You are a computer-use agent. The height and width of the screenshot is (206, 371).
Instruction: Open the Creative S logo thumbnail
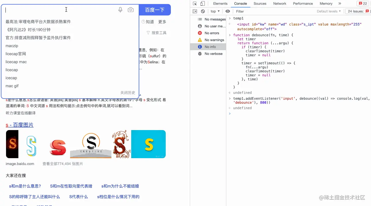pos(91,144)
